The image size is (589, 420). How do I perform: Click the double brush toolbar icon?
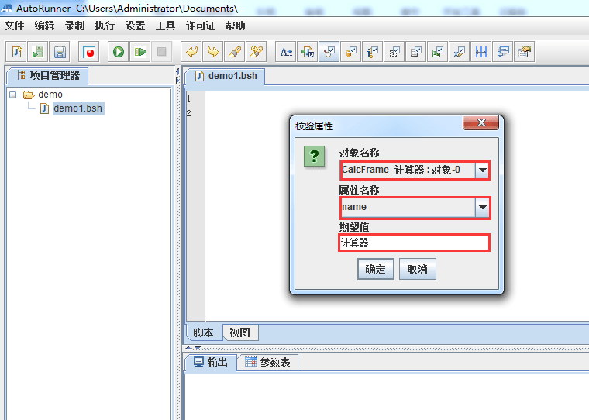point(257,52)
